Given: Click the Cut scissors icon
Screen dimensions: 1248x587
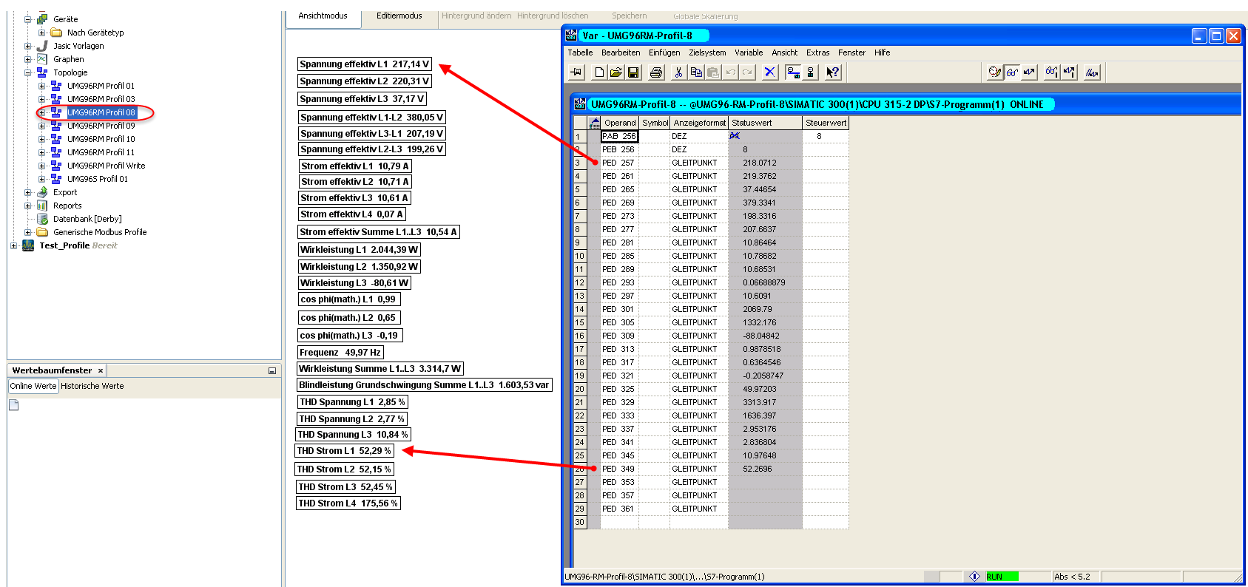Looking at the screenshot, I should coord(678,72).
